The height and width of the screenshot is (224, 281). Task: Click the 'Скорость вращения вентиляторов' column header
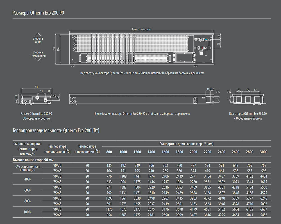click(x=28, y=149)
